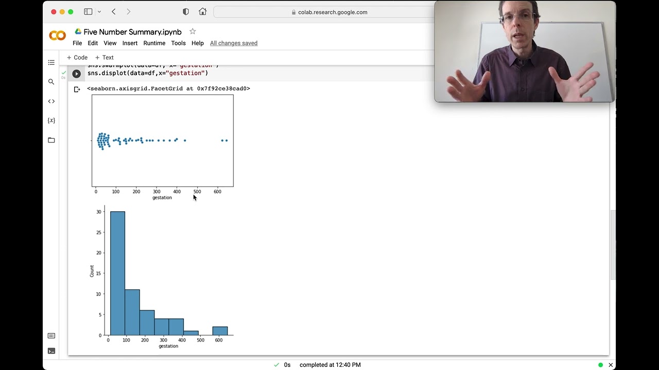
Task: Open the table of contents sidebar icon
Action: (51, 63)
